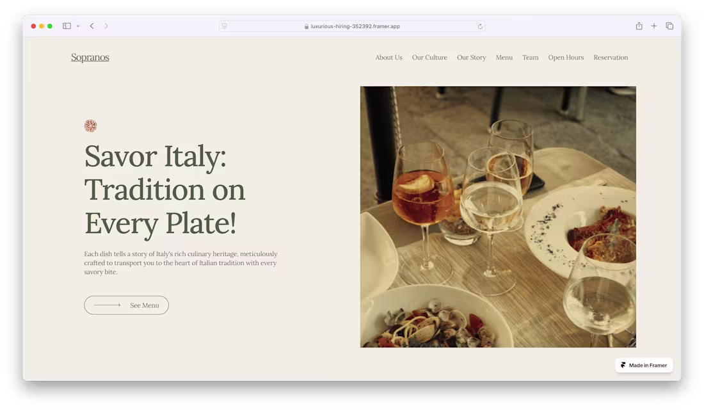Click the Sopranos logo
The height and width of the screenshot is (411, 704).
click(90, 57)
